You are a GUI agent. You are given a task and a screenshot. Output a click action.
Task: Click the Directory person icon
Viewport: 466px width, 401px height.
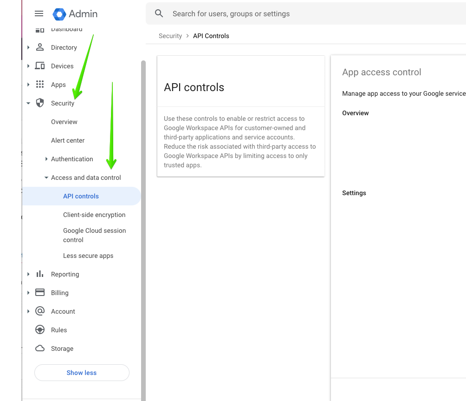click(40, 47)
